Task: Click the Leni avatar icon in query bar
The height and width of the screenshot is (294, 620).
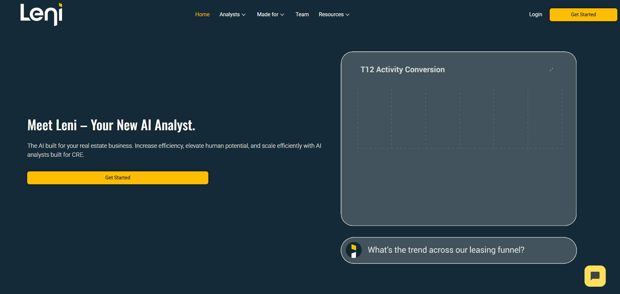Action: (354, 250)
